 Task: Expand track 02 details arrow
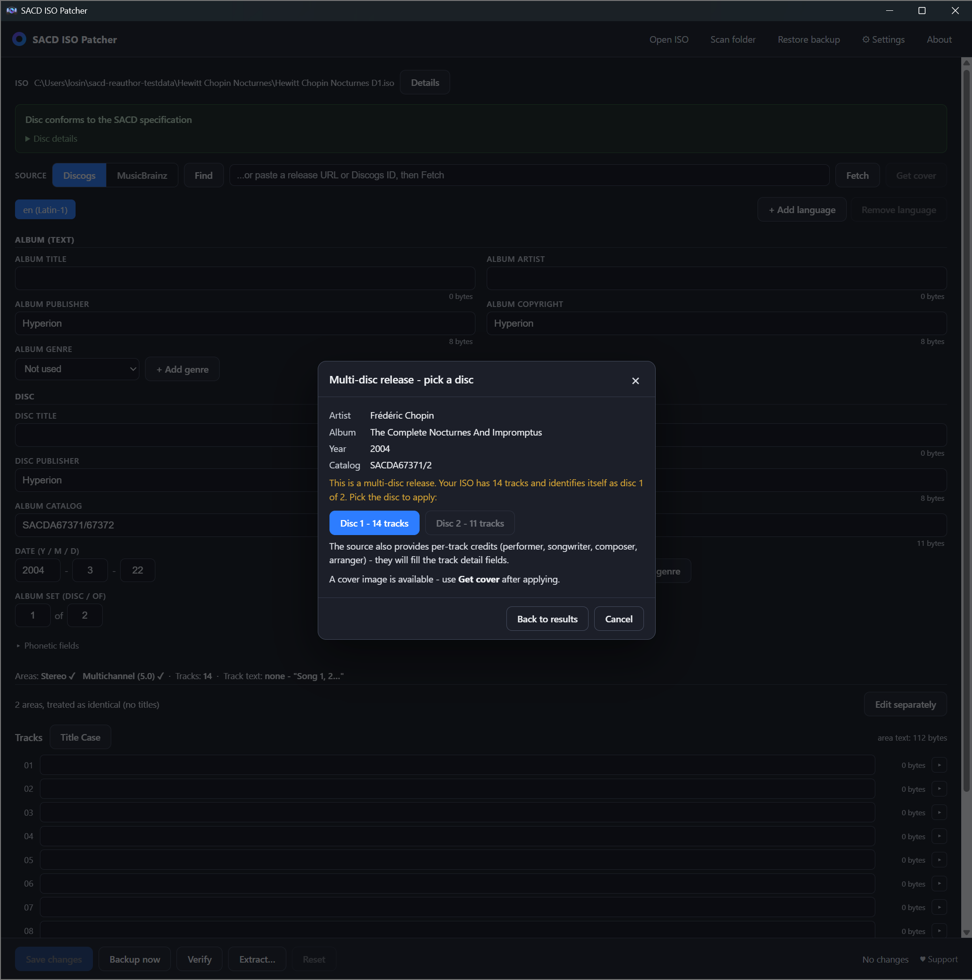pos(939,789)
